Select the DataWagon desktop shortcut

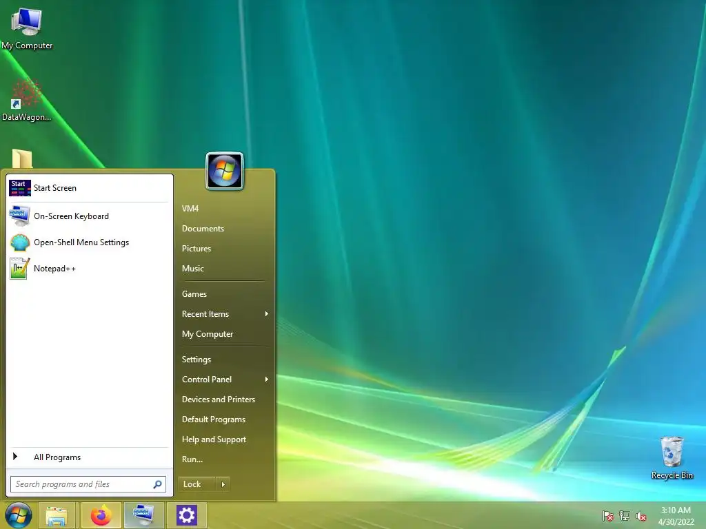point(27,101)
